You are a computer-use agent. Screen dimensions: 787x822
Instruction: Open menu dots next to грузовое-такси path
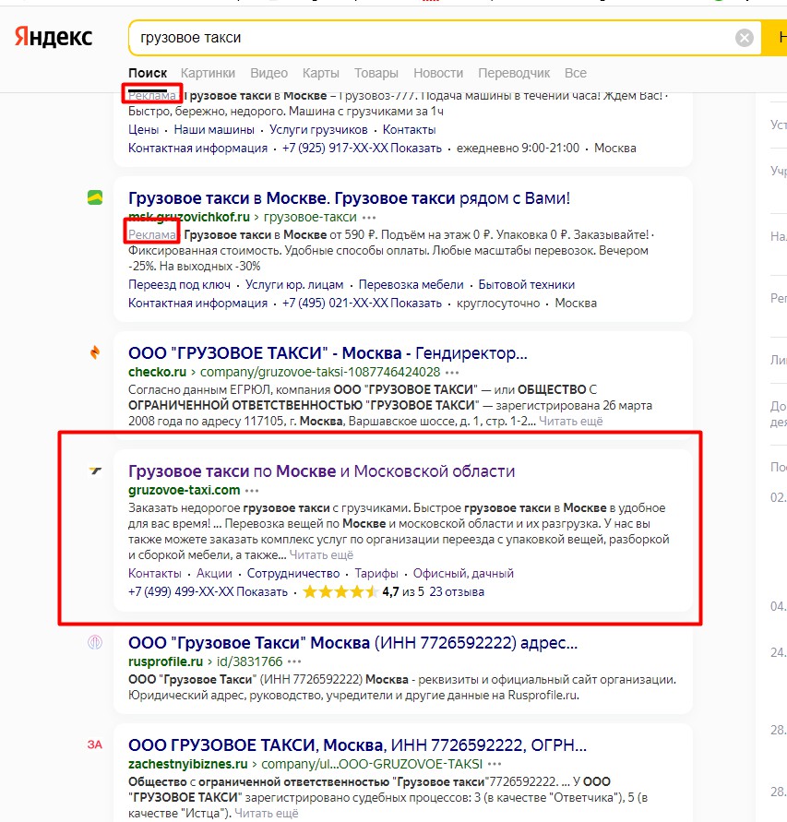click(369, 217)
